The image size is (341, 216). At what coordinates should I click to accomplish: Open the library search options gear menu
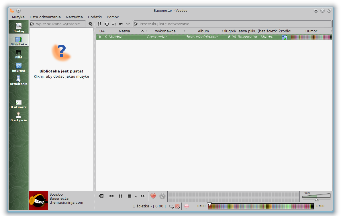(91, 24)
